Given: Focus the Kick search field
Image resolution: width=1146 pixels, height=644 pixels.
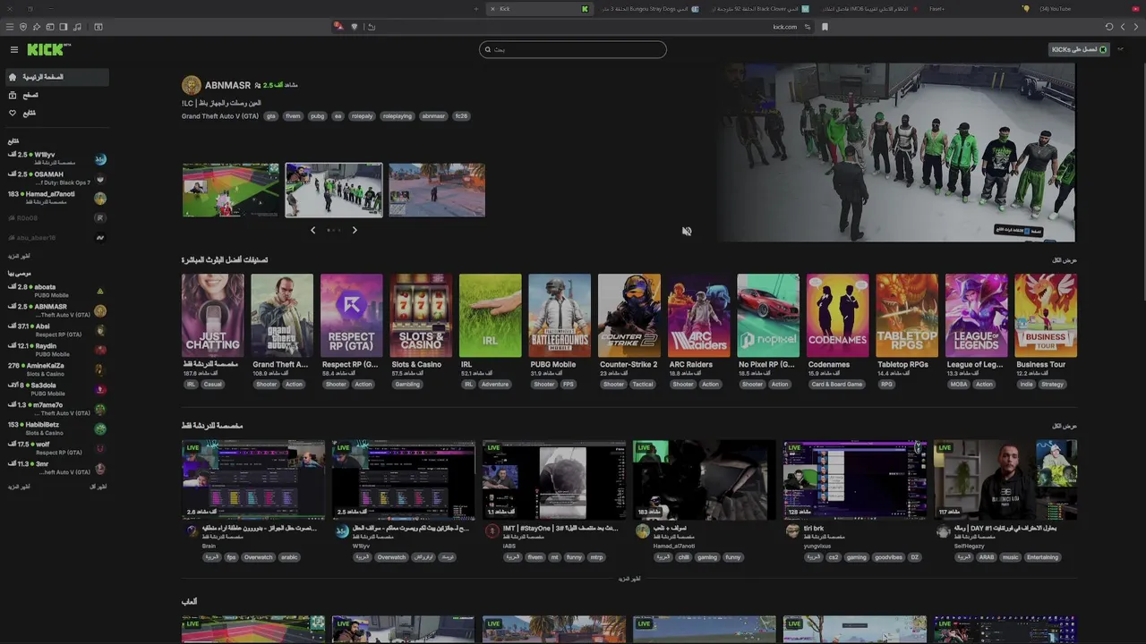Looking at the screenshot, I should (x=573, y=49).
